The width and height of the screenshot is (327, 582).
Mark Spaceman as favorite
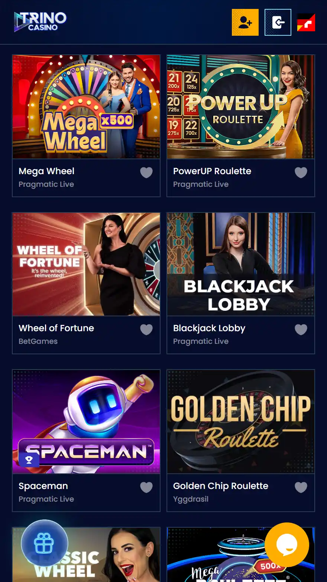146,487
